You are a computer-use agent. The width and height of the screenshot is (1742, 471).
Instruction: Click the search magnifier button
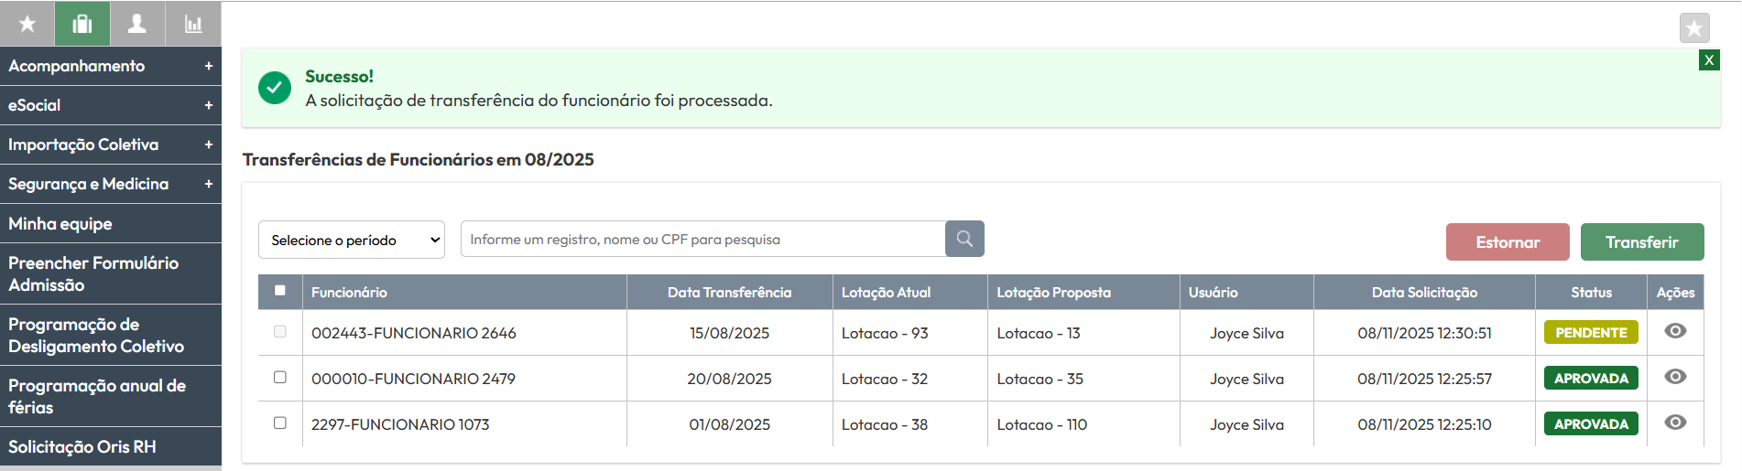pyautogui.click(x=964, y=239)
